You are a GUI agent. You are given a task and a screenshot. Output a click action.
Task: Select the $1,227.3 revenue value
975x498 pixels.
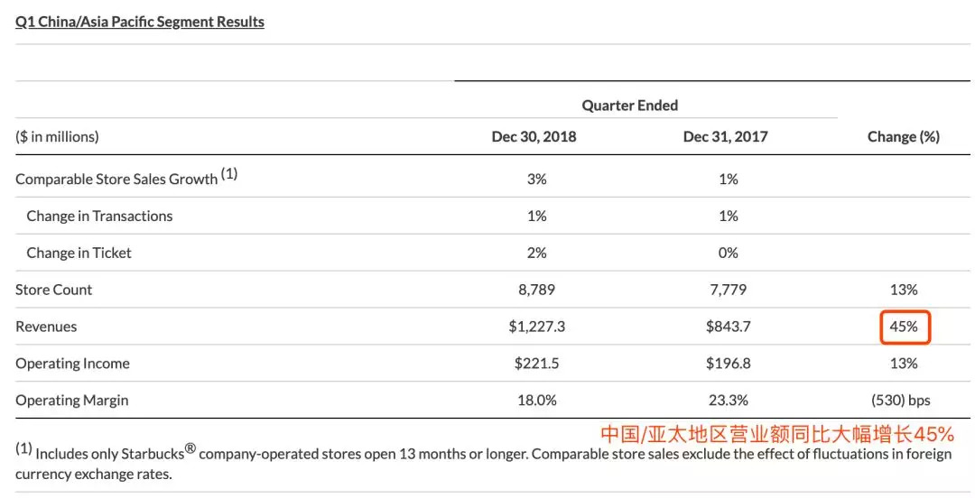(536, 327)
